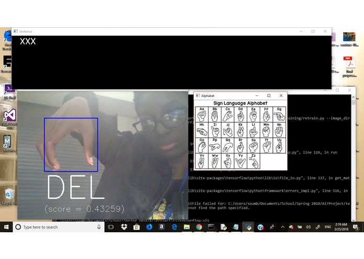Click the Aa hand sign in chart
This screenshot has height=259, width=364.
point(202,114)
